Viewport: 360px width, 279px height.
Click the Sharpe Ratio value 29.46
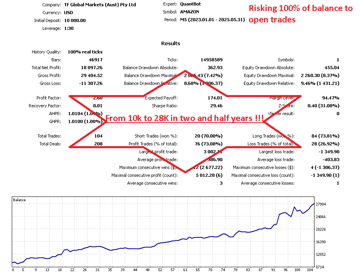tap(216, 105)
